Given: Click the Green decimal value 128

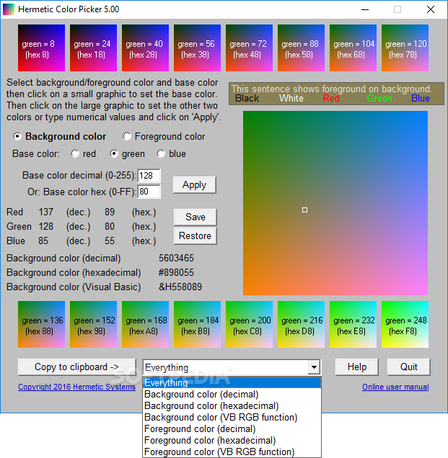Looking at the screenshot, I should pos(46,226).
